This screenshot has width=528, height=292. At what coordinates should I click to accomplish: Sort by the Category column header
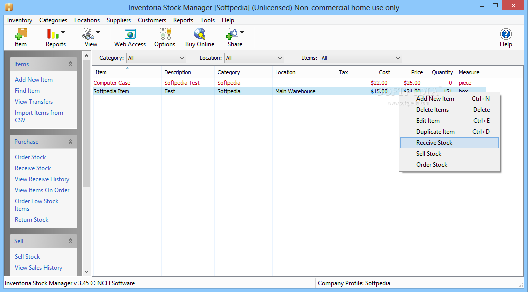point(244,72)
